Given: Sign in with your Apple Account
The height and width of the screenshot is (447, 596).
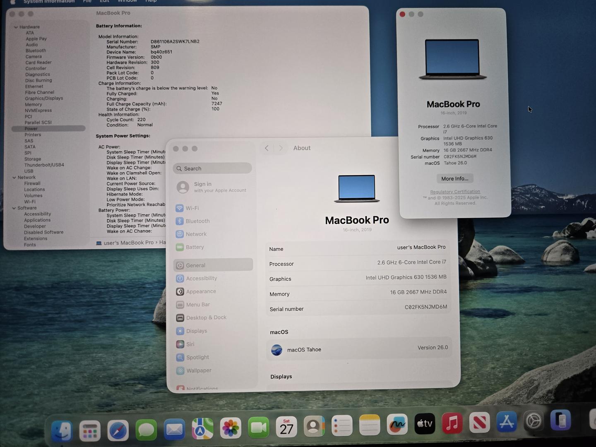Looking at the screenshot, I should pos(213,187).
